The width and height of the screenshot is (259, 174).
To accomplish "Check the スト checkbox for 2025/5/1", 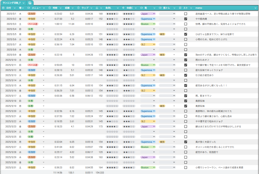I will pyautogui.click(x=186, y=14).
